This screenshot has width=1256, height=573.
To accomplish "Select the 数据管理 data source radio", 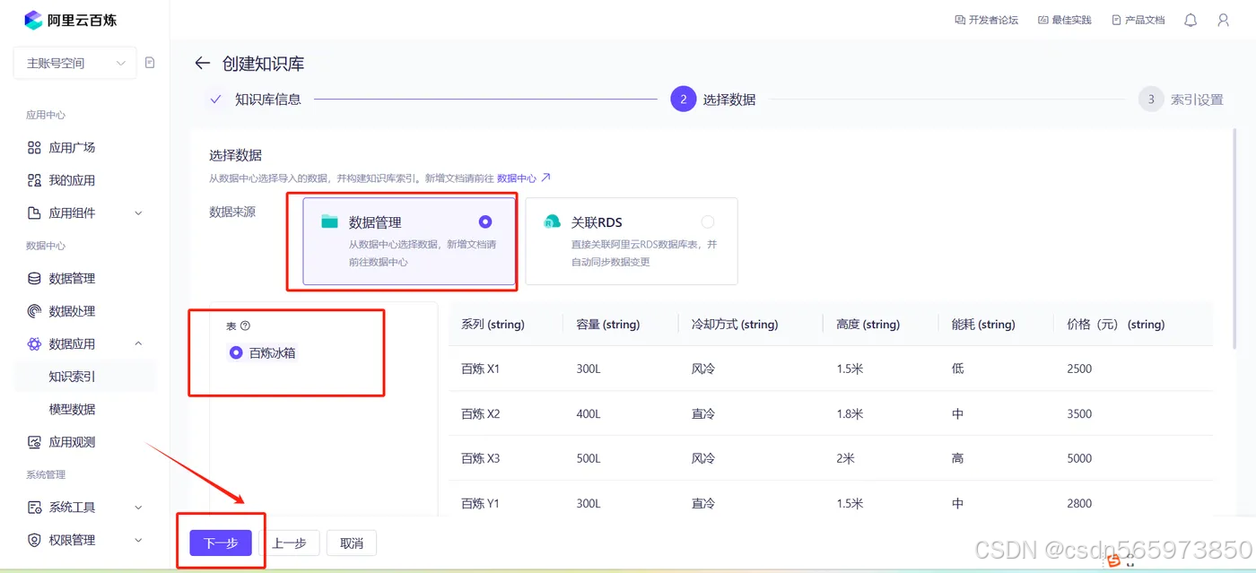I will 485,221.
